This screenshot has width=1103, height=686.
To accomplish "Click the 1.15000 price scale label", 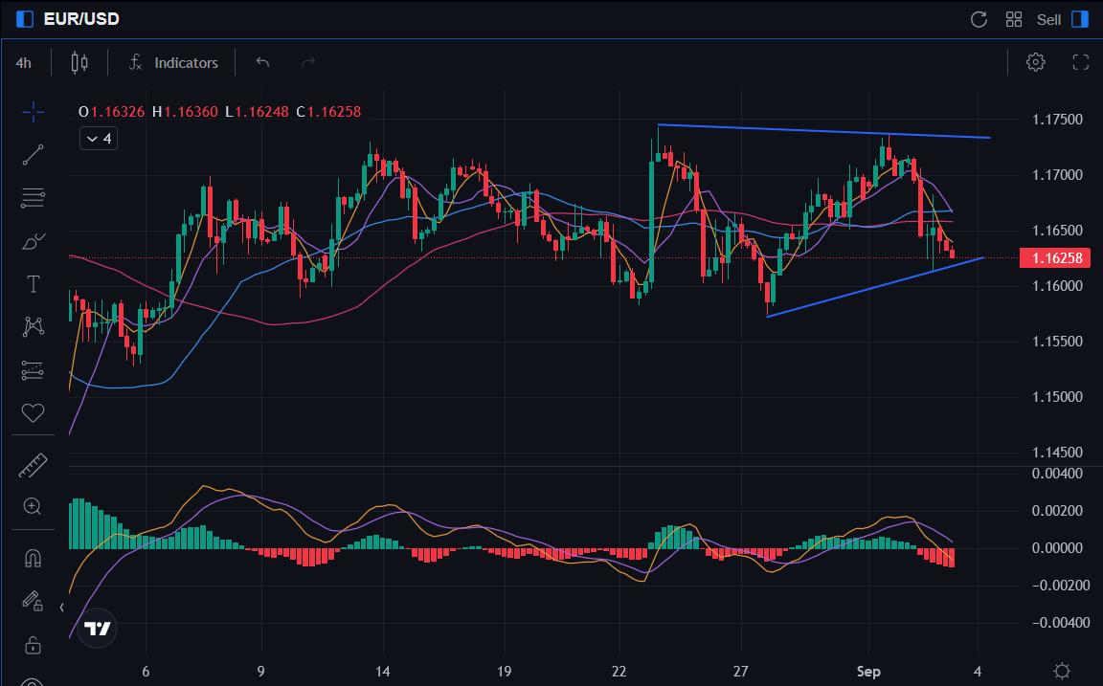I will pyautogui.click(x=1057, y=397).
